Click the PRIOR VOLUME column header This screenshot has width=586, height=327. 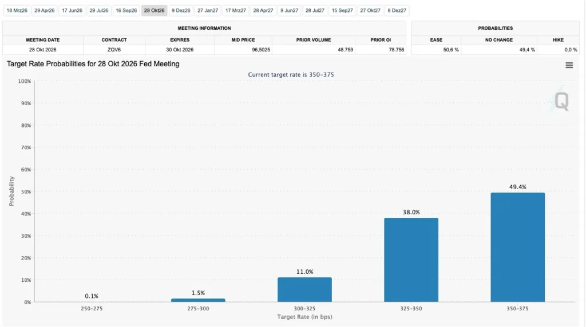(x=314, y=40)
